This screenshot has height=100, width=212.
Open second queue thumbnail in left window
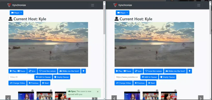[x=44, y=96]
